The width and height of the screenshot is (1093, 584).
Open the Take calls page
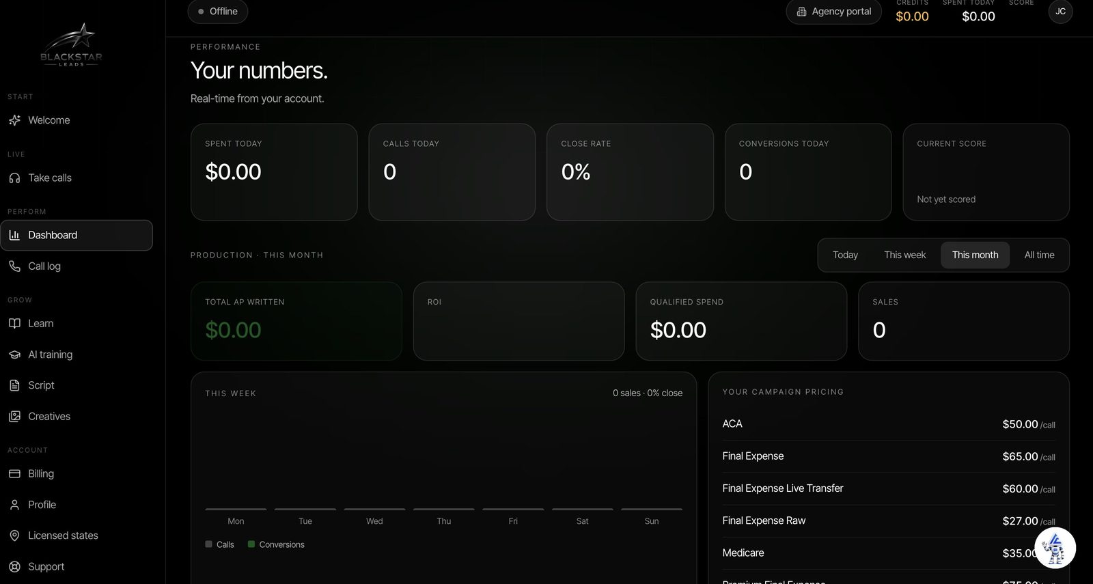pos(77,178)
